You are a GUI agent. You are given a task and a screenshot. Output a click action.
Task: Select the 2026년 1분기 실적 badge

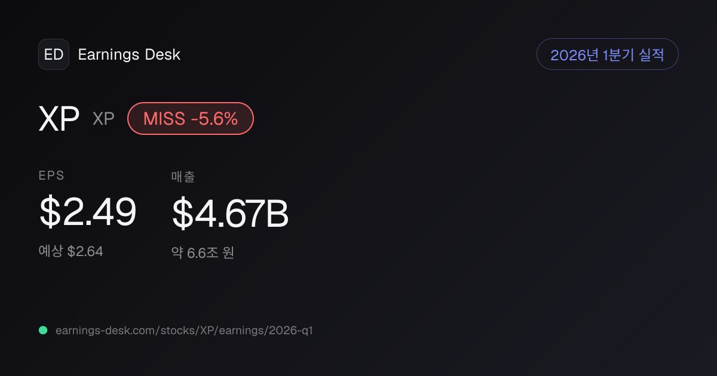607,54
